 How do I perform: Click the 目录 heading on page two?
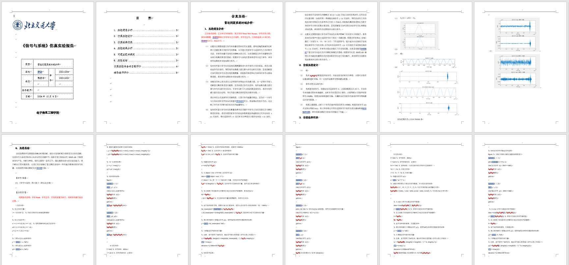(144, 18)
